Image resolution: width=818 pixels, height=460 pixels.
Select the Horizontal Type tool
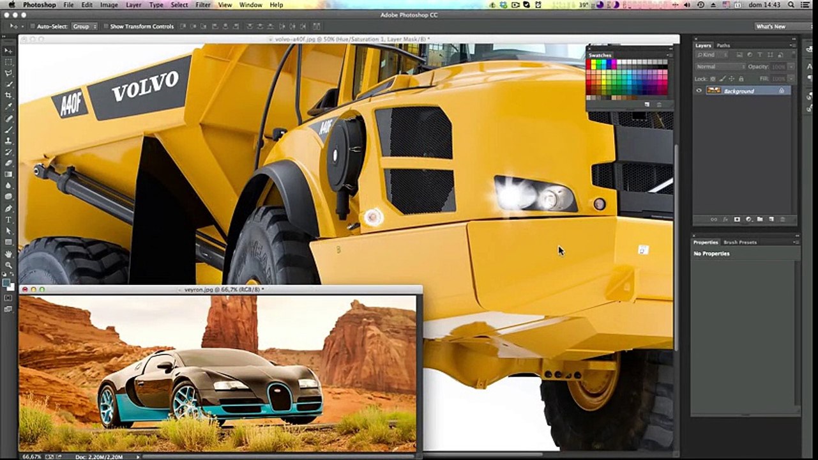(x=8, y=219)
